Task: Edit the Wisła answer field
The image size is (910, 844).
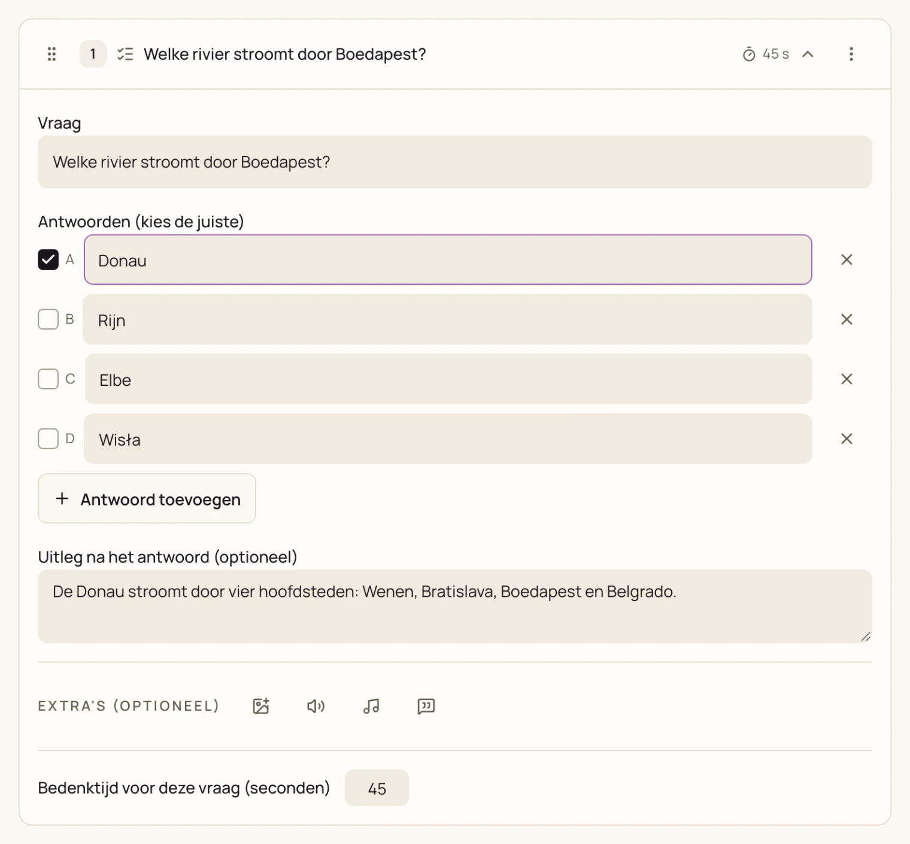Action: pyautogui.click(x=448, y=439)
